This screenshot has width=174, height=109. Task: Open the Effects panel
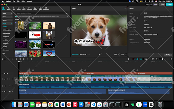(x=24, y=8)
